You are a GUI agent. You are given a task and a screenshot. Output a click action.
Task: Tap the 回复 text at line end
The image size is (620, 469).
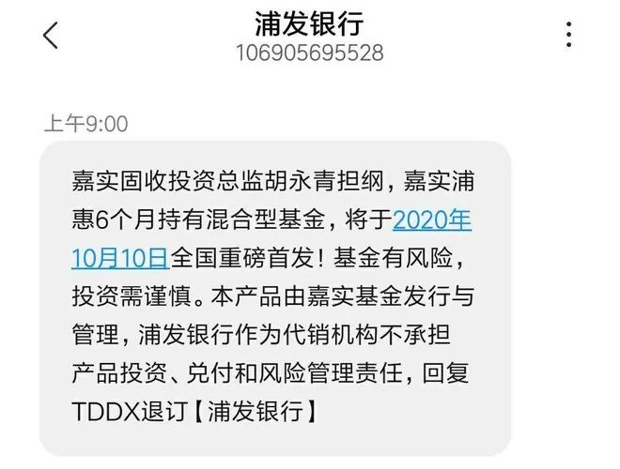445,372
